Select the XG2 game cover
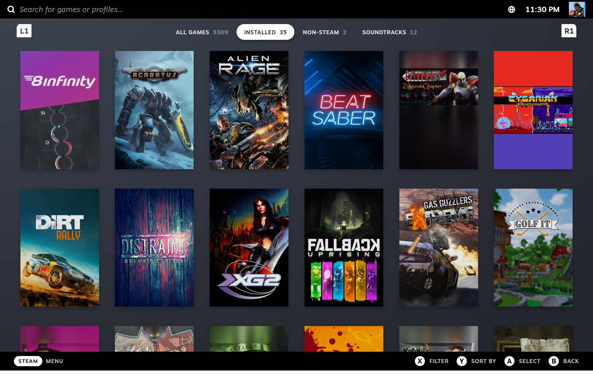Viewport: 593px width, 377px height. point(249,248)
